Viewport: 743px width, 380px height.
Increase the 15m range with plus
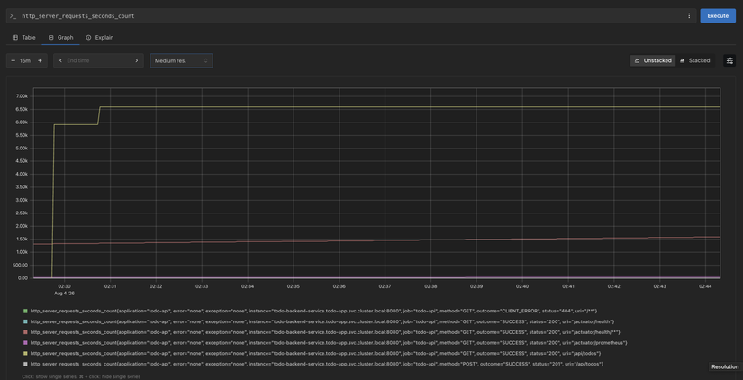tap(40, 60)
